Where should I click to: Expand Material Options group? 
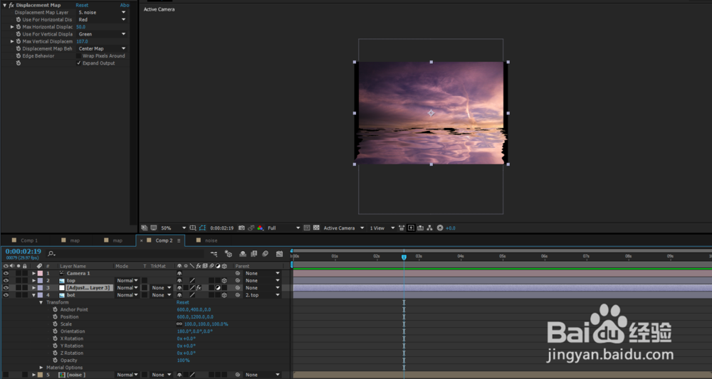point(41,368)
